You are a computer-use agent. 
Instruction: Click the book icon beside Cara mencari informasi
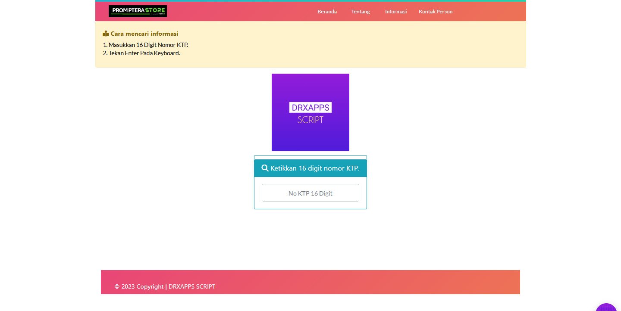(106, 34)
